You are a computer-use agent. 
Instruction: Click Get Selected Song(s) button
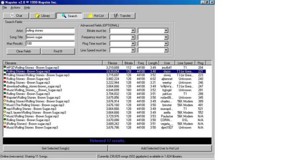click(x=55, y=148)
